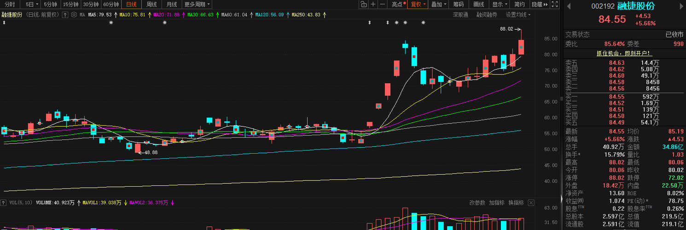Image resolution: width=686 pixels, height=230 pixels.
Task: Close the VOL indicator panel
Action: point(531,202)
